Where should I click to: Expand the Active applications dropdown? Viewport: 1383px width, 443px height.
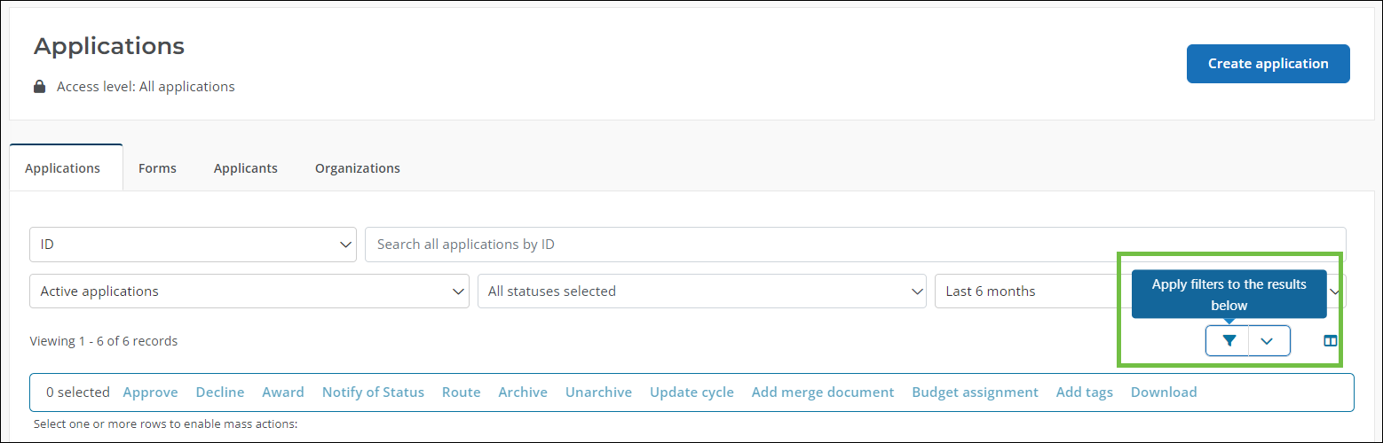(249, 291)
